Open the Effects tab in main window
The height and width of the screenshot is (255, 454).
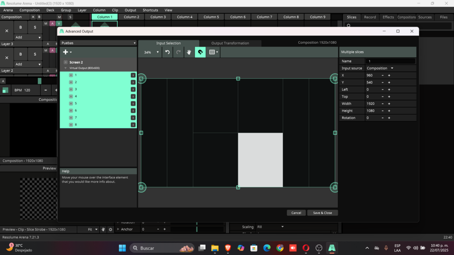[388, 17]
